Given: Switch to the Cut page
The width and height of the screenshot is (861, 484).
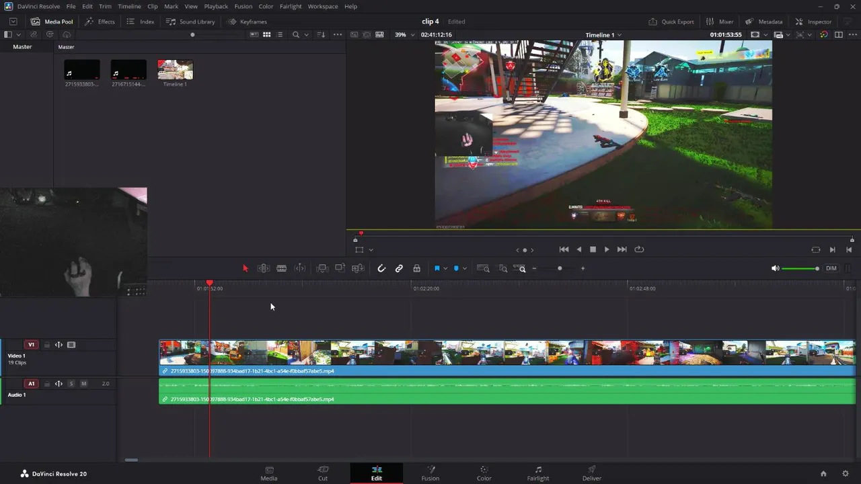Looking at the screenshot, I should [323, 473].
